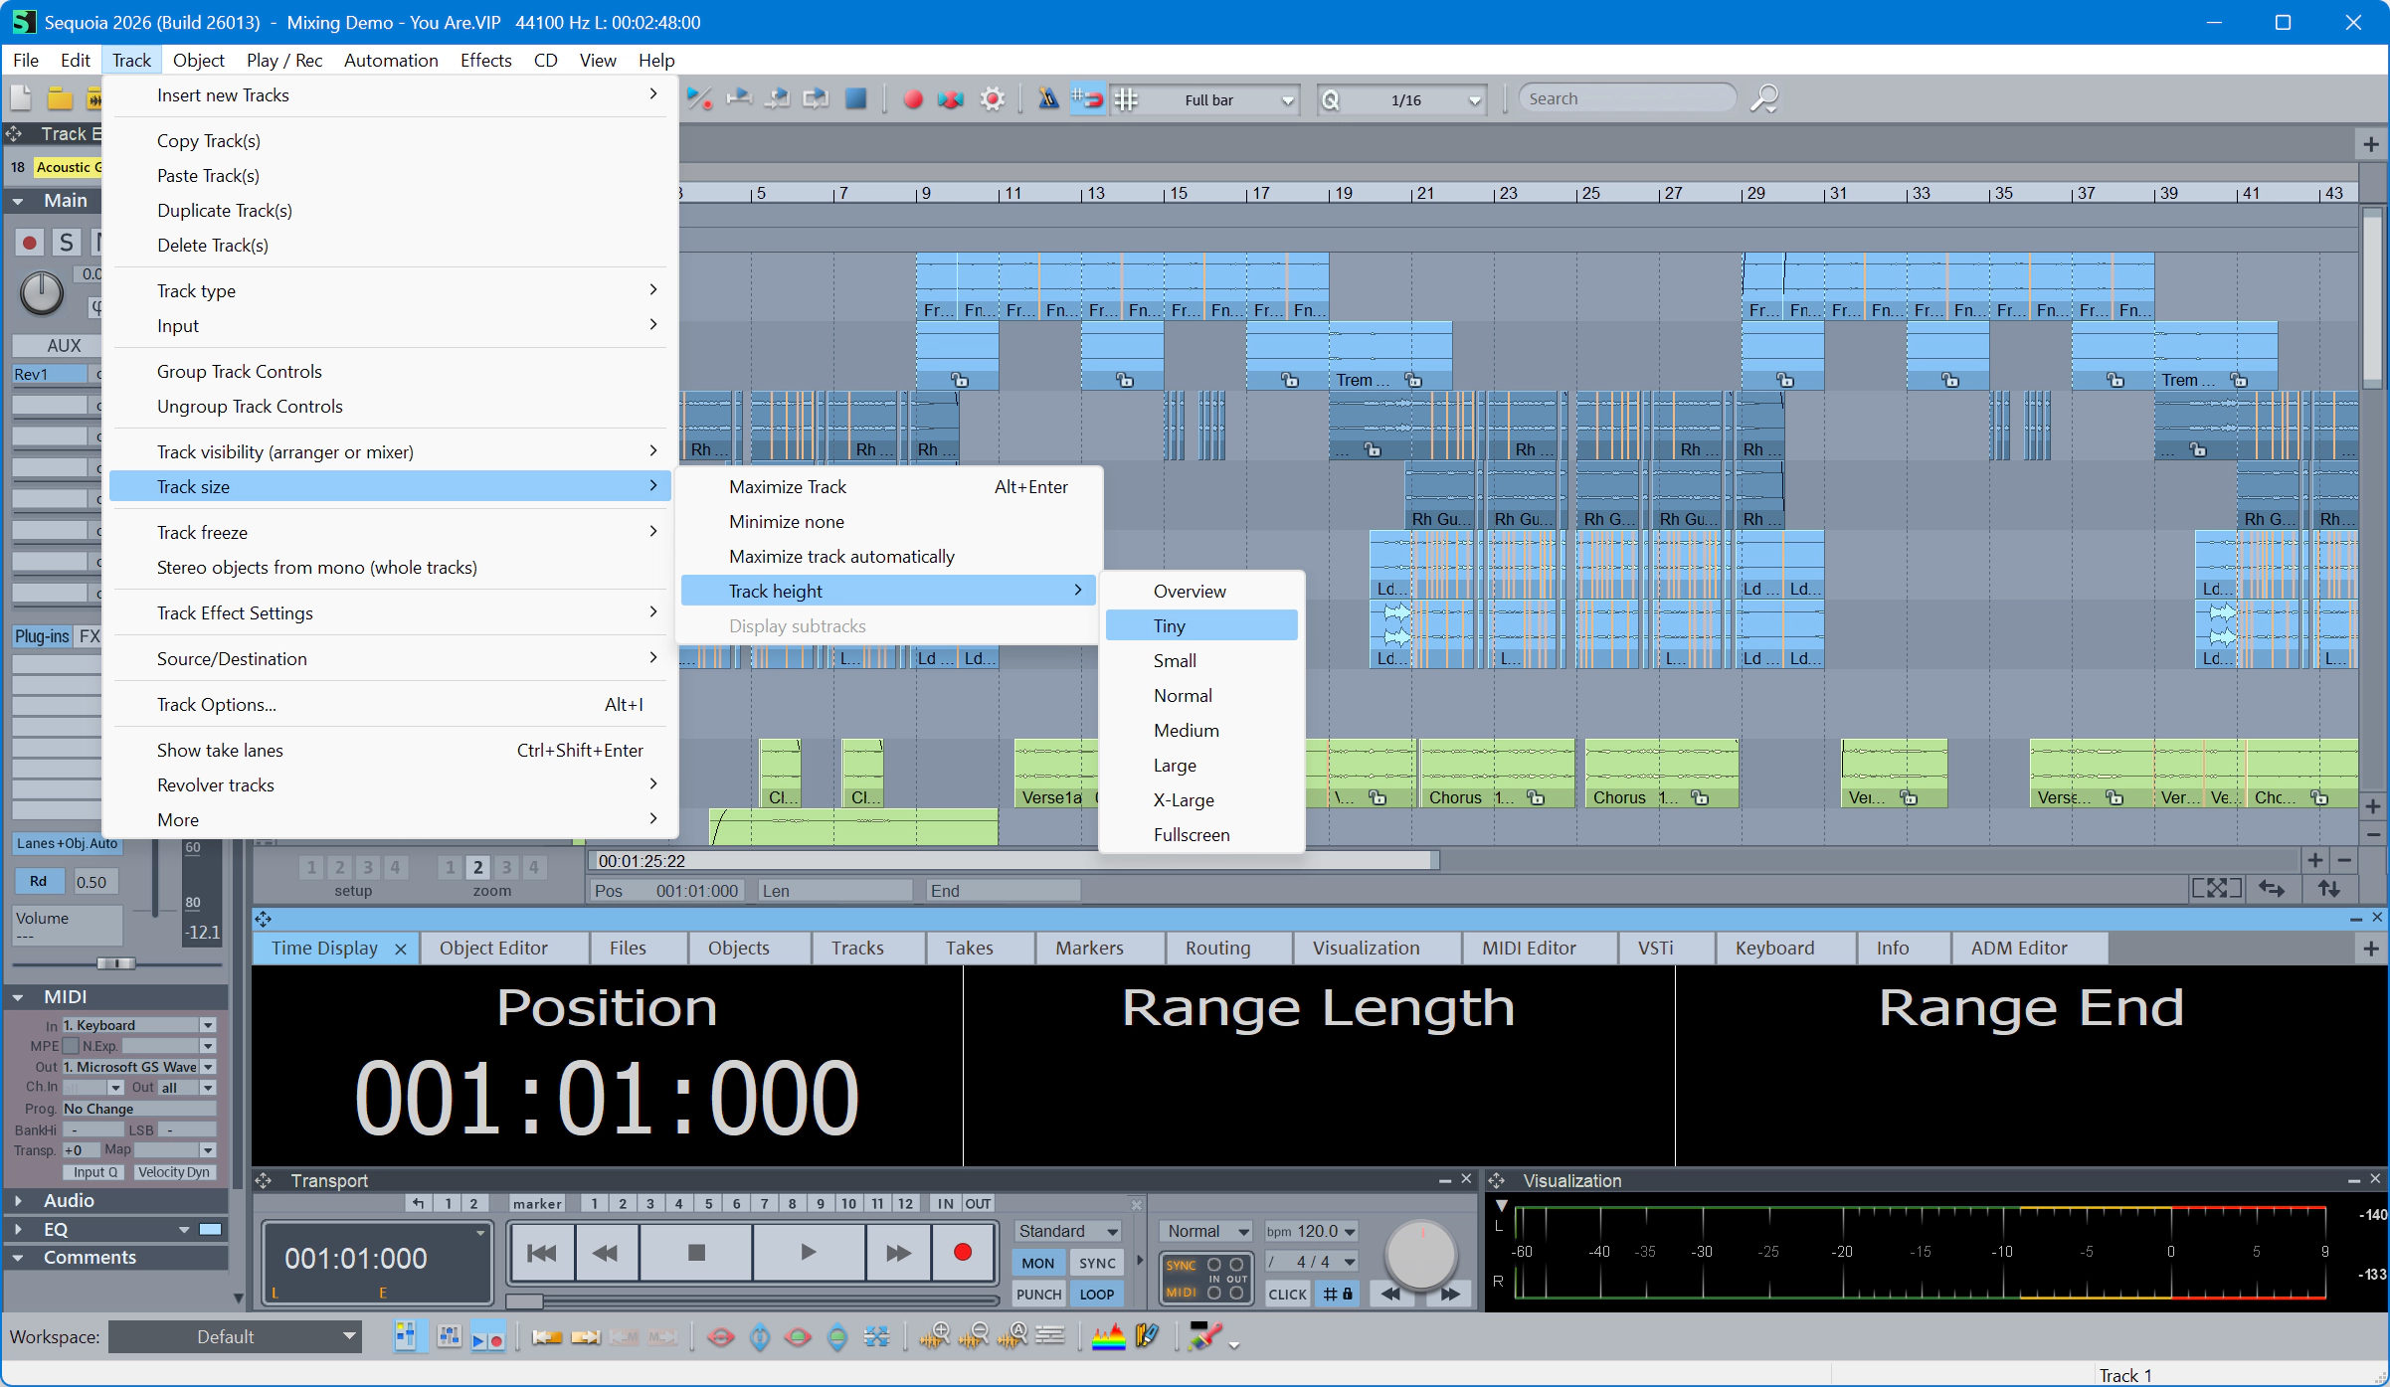Toggle LOOP playback mode

(x=1097, y=1294)
